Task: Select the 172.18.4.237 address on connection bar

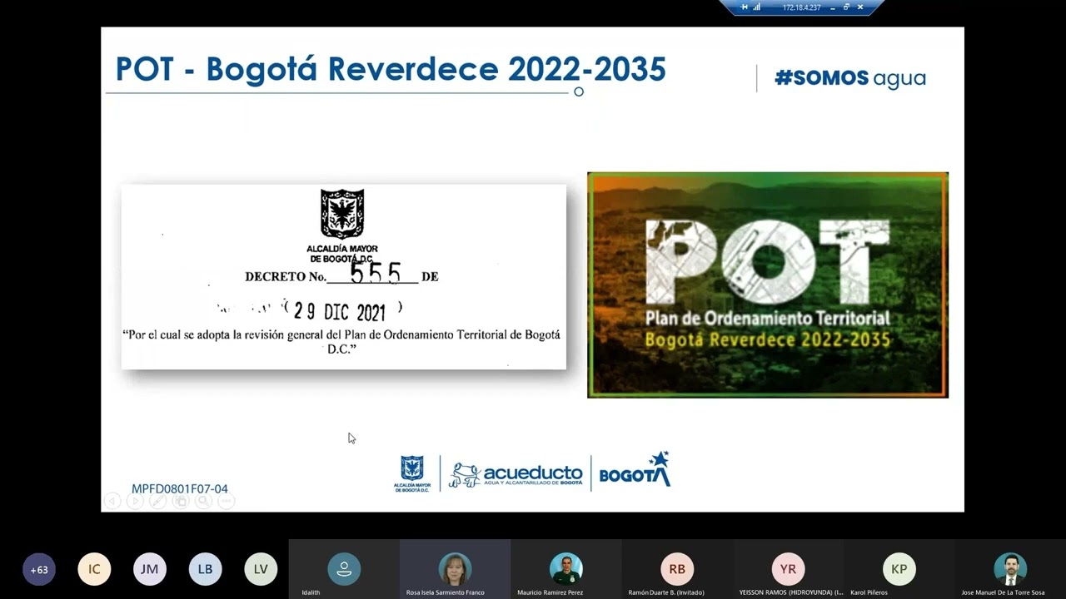Action: (x=802, y=7)
